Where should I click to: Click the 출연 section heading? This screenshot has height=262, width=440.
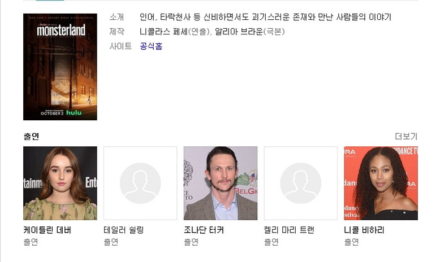31,137
